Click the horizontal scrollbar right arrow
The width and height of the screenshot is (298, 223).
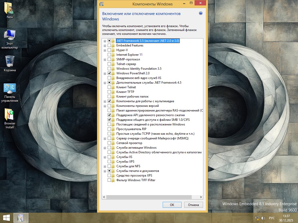point(201,197)
